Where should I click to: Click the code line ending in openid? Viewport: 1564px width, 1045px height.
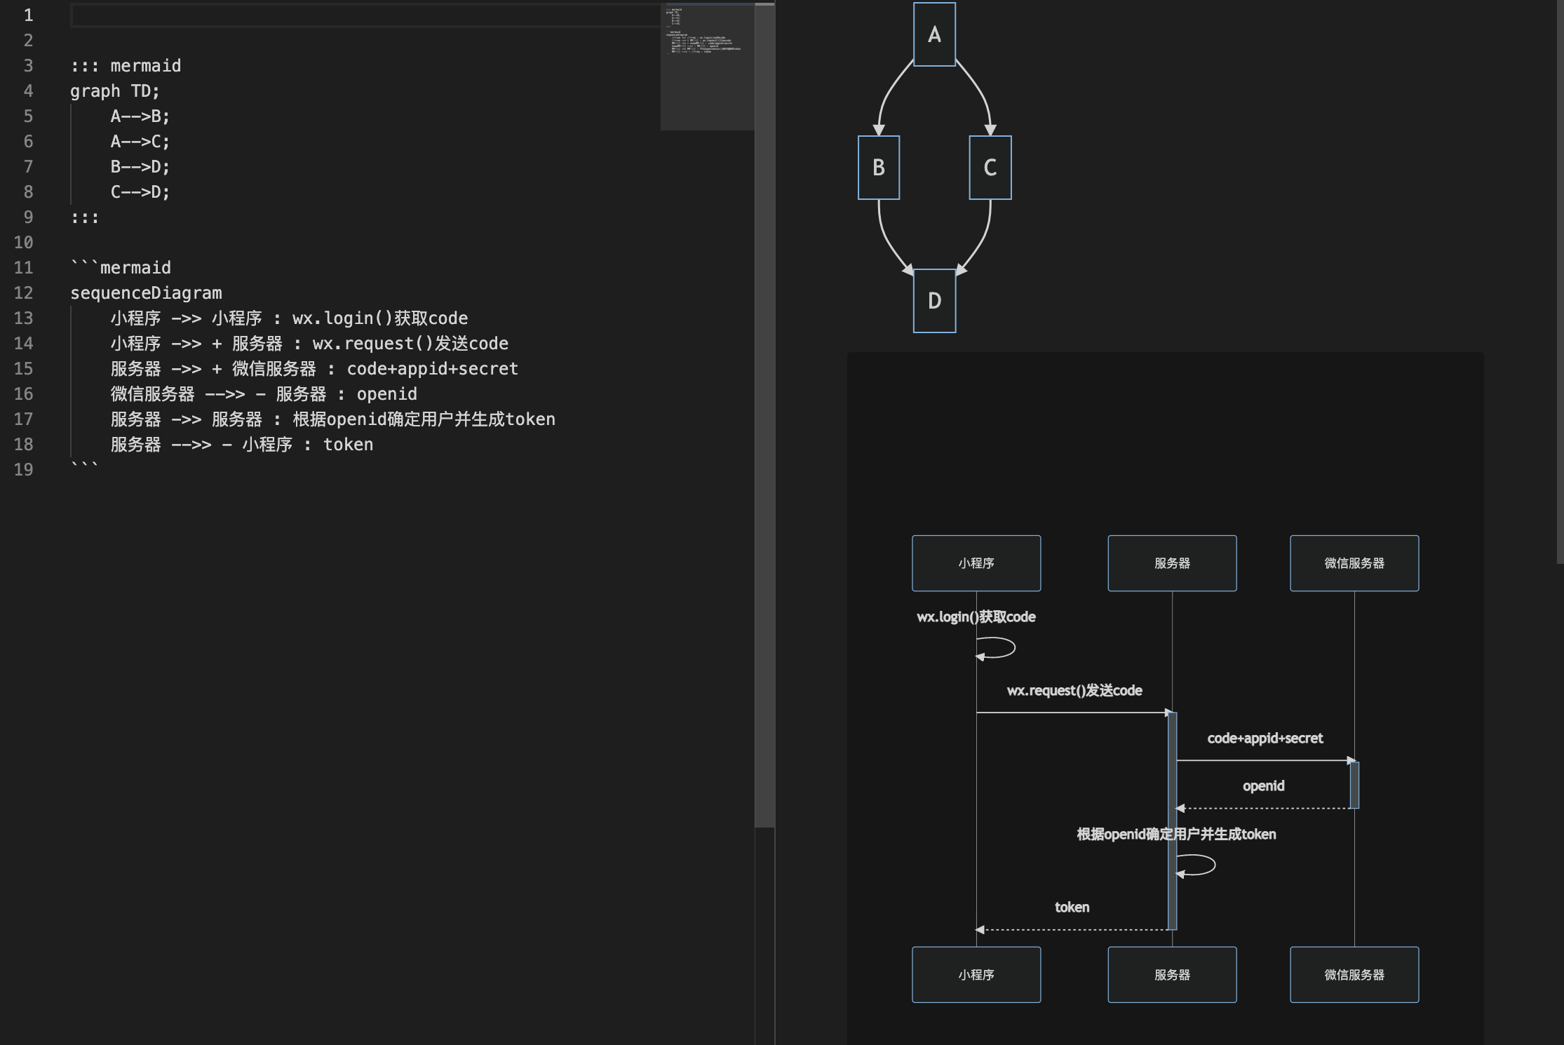(264, 394)
